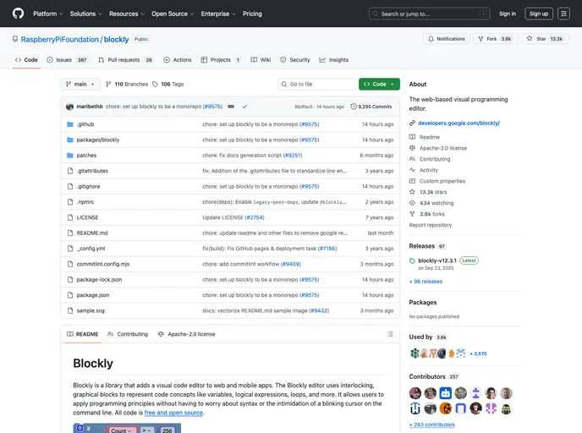Switch to the Projects tab
Viewport: 582px width, 433px height.
tap(221, 60)
